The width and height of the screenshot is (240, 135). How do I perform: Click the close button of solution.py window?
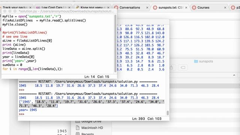tap(5, 11)
